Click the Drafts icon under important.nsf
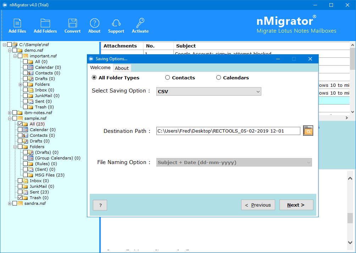The width and height of the screenshot is (356, 253). coord(30,79)
